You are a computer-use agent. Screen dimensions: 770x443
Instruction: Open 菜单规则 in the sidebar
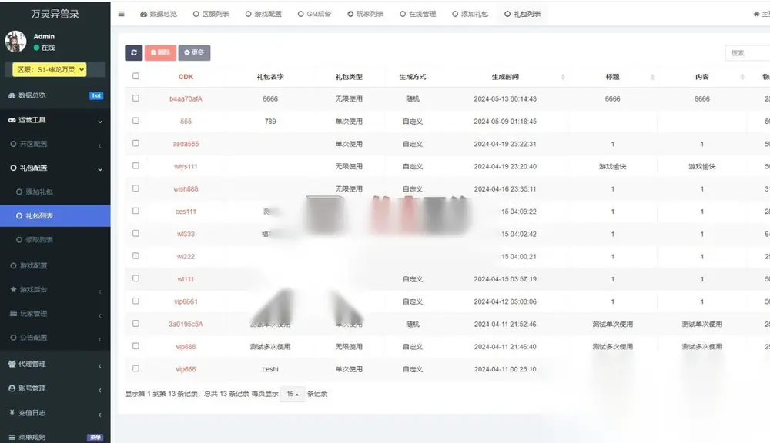pos(55,437)
